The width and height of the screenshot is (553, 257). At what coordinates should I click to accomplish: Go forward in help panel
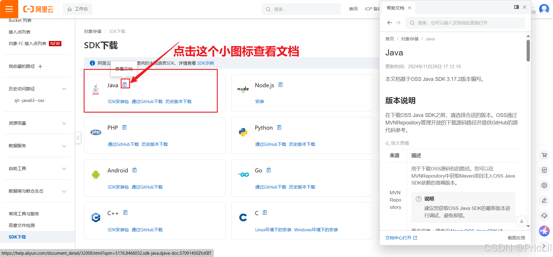[x=398, y=23]
